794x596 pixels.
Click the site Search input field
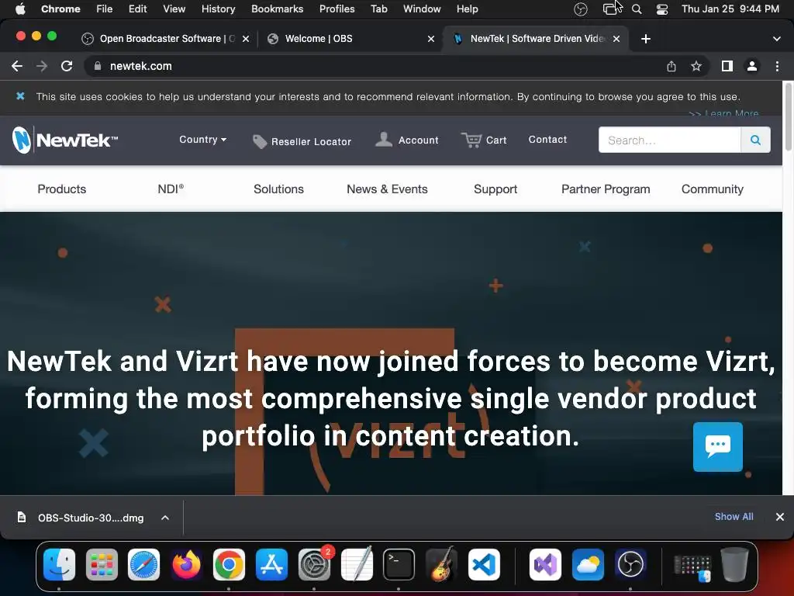click(669, 140)
